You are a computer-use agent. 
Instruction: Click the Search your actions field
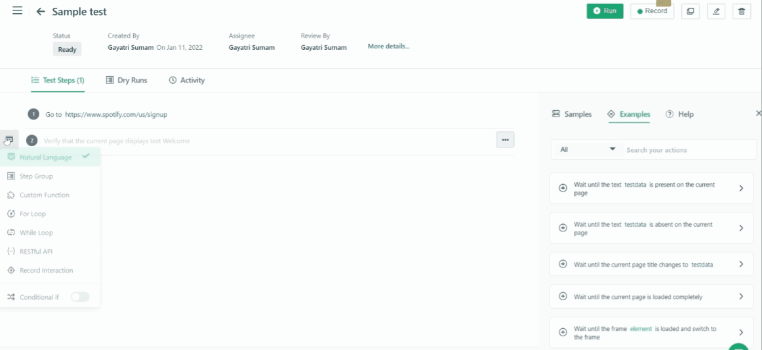click(691, 150)
